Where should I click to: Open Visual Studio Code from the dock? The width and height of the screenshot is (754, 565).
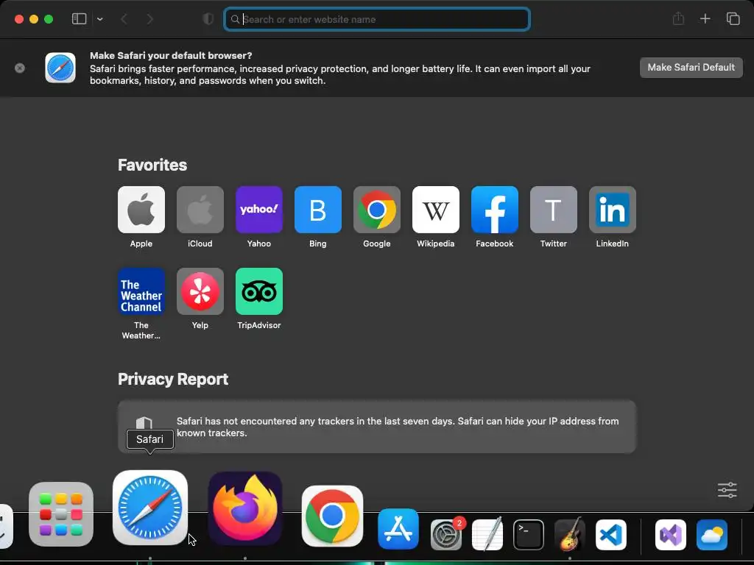tap(611, 534)
